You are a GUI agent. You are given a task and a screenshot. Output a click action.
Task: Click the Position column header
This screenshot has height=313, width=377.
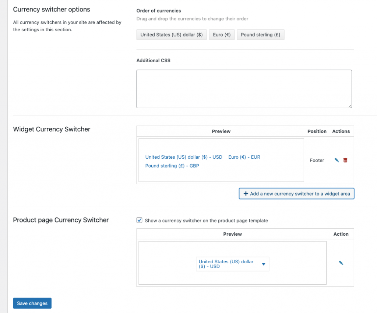[317, 131]
